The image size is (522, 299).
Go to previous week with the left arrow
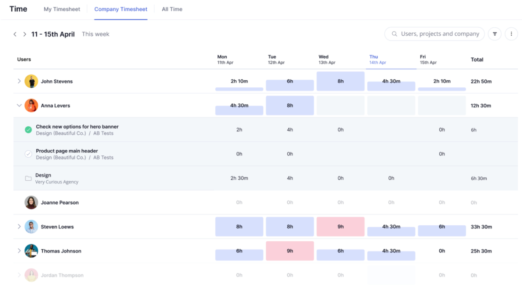15,34
